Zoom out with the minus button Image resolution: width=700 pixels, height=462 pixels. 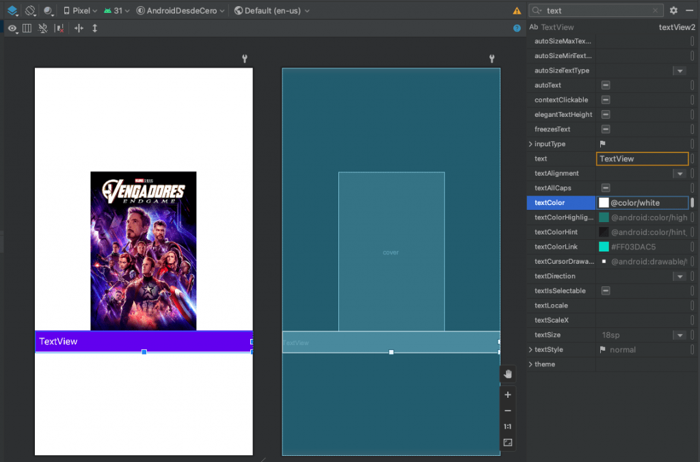[508, 411]
